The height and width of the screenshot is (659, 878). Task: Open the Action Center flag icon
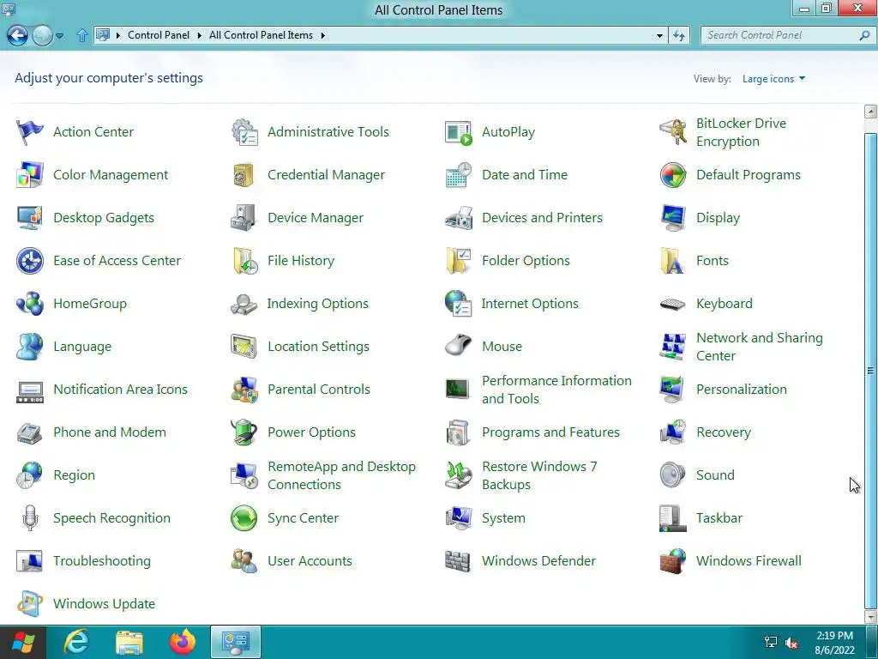tap(30, 132)
